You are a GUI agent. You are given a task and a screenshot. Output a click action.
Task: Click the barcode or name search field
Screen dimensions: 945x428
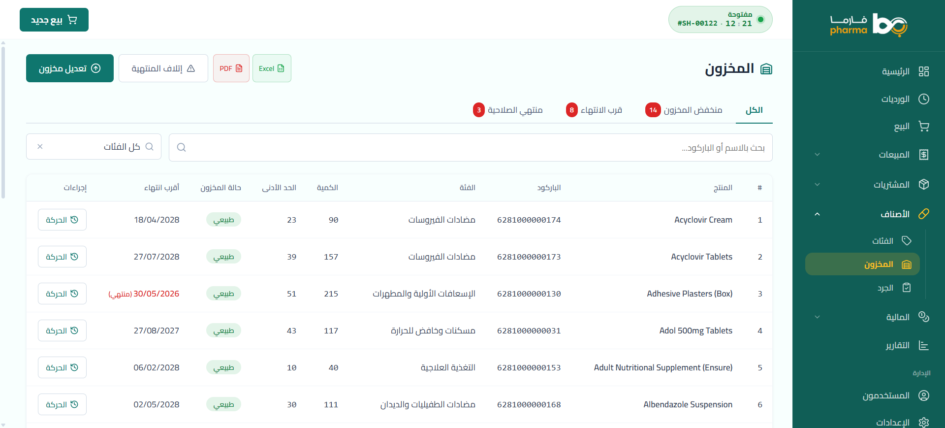click(x=471, y=147)
